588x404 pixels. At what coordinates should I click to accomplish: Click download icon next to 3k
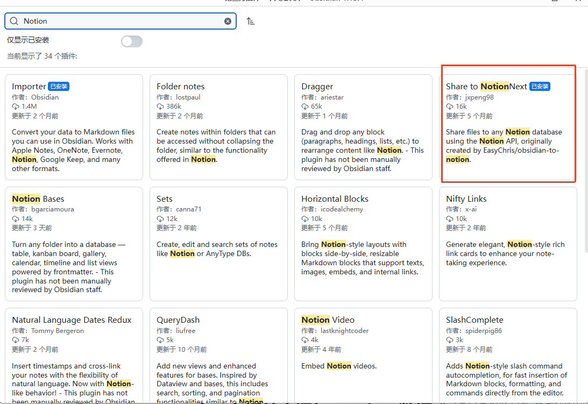(450, 340)
